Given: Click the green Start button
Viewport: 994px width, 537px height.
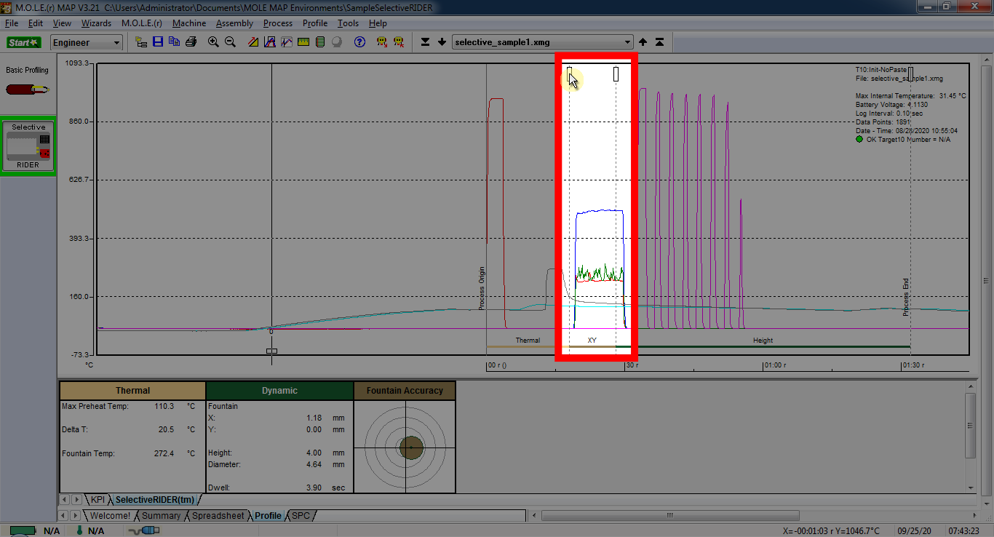Looking at the screenshot, I should pyautogui.click(x=24, y=42).
